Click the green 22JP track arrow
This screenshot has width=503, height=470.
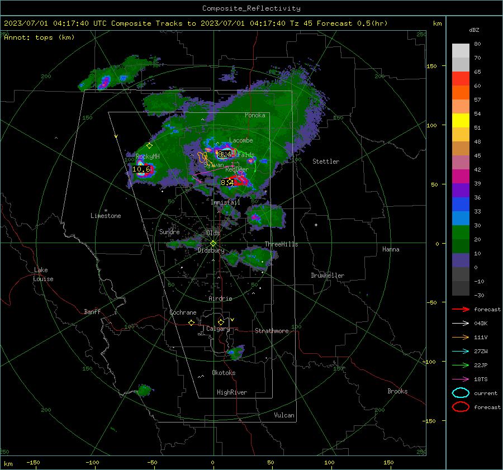(x=461, y=365)
